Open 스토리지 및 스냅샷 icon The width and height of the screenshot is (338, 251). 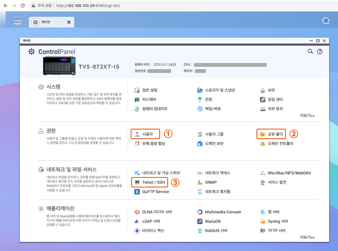point(200,90)
